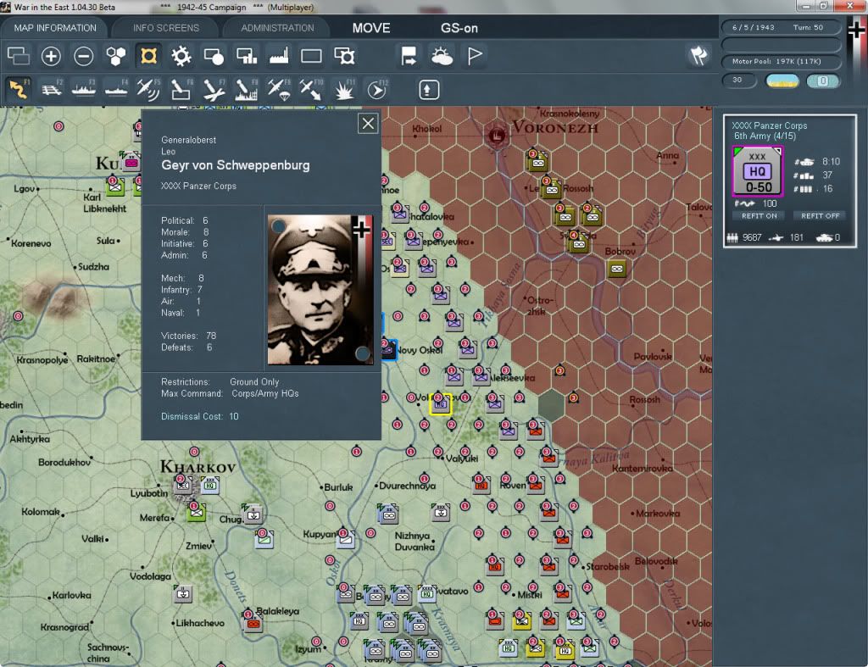The image size is (868, 667).
Task: Toggle the highlighted orange unit-frame icon
Action: pyautogui.click(x=148, y=56)
